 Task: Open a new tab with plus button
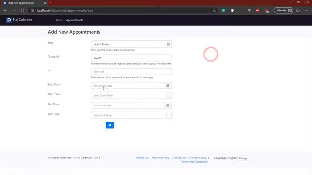point(51,3)
